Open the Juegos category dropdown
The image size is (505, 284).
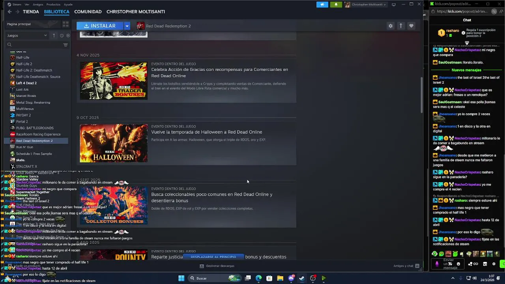[x=26, y=35]
